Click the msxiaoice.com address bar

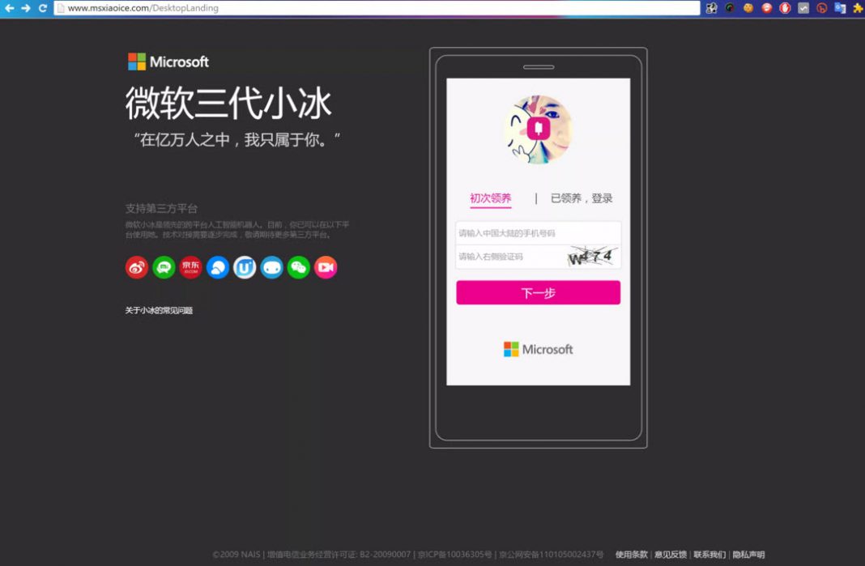[377, 8]
